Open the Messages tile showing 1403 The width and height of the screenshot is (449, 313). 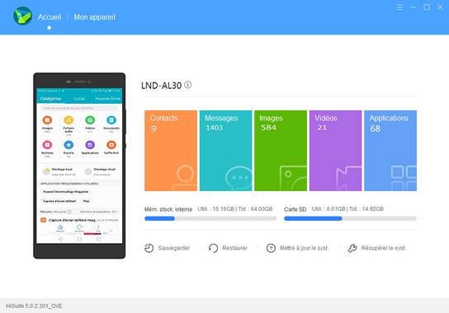[225, 151]
